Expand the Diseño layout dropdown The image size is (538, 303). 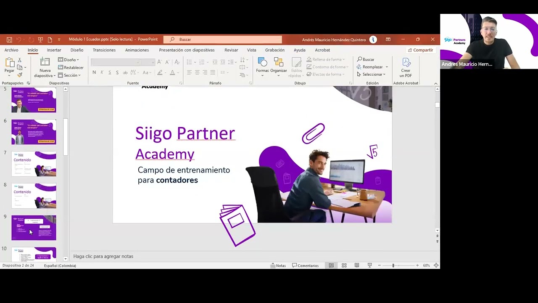click(x=69, y=60)
